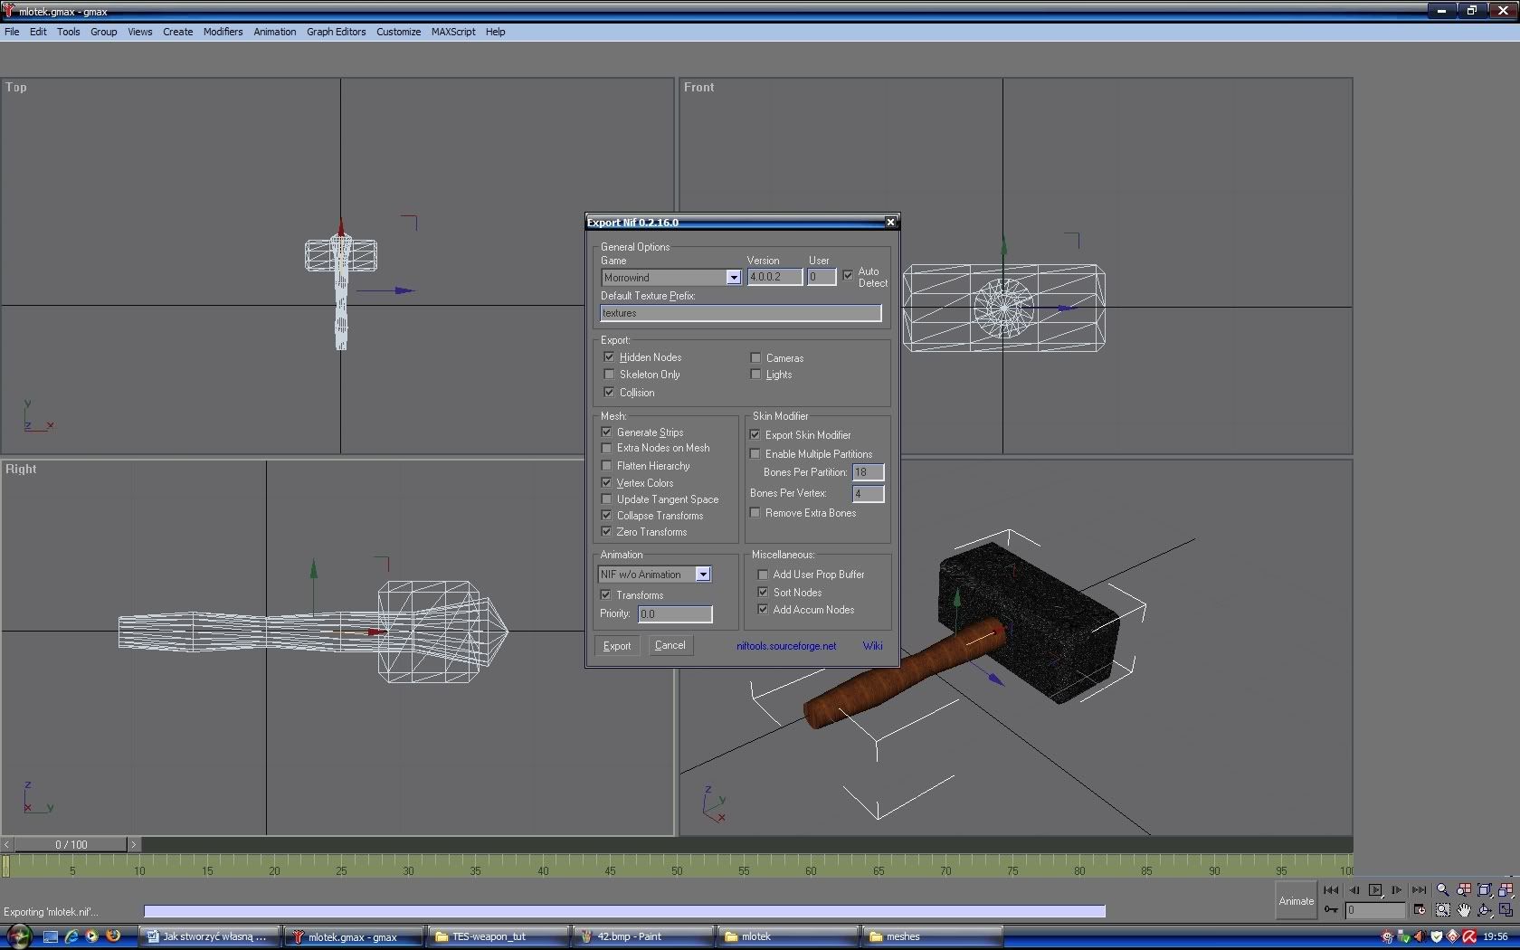The image size is (1520, 950).
Task: Open the File menu
Action: click(12, 32)
